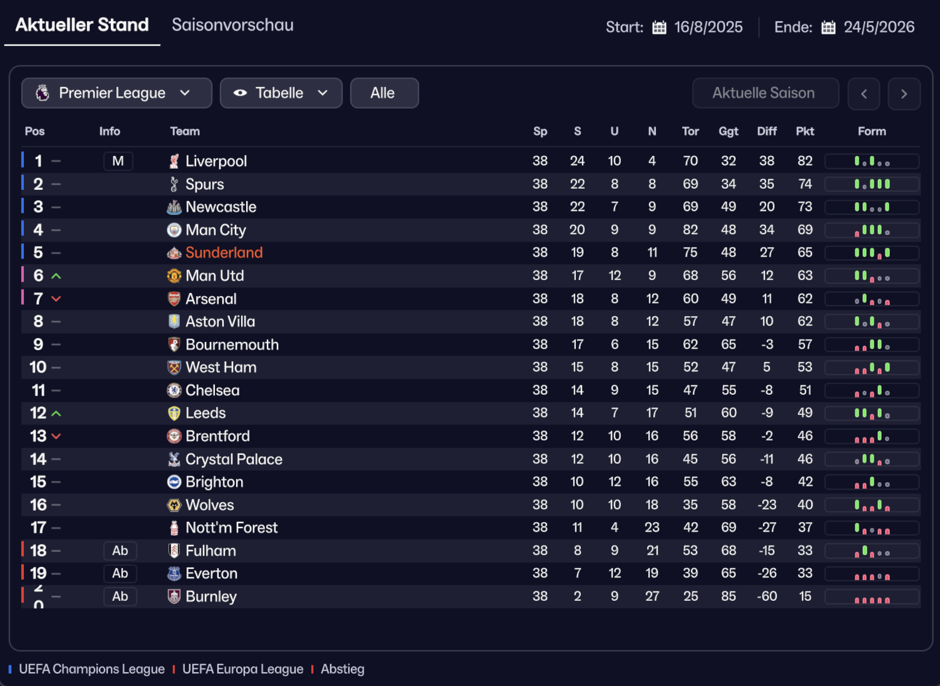940x686 pixels.
Task: Click the Man City club crest
Action: pyautogui.click(x=174, y=230)
